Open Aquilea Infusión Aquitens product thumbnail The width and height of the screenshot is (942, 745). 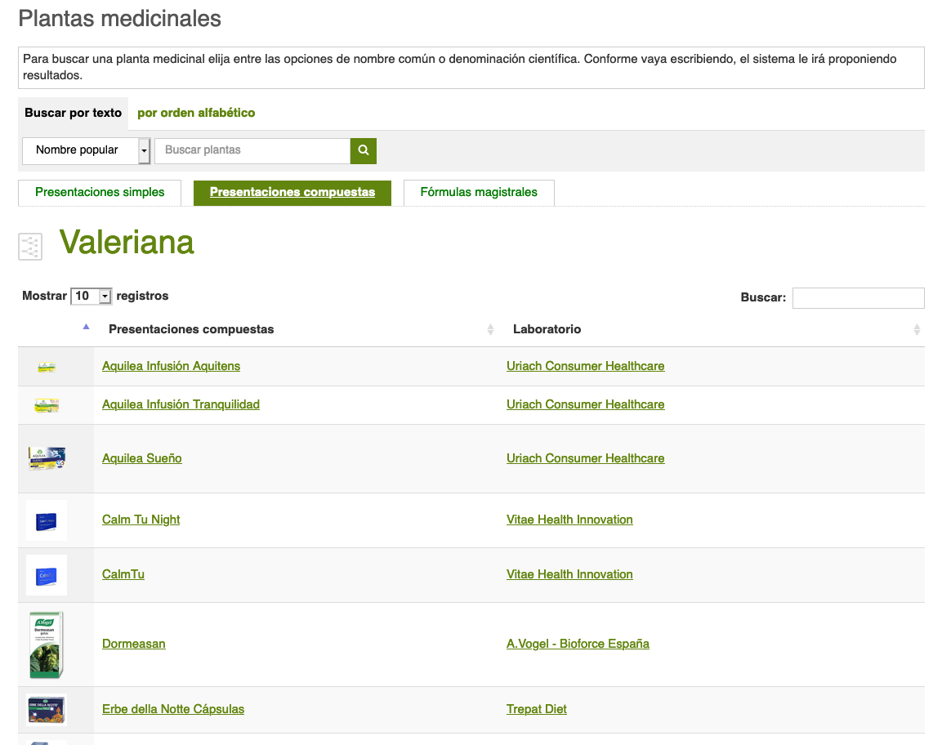point(47,367)
